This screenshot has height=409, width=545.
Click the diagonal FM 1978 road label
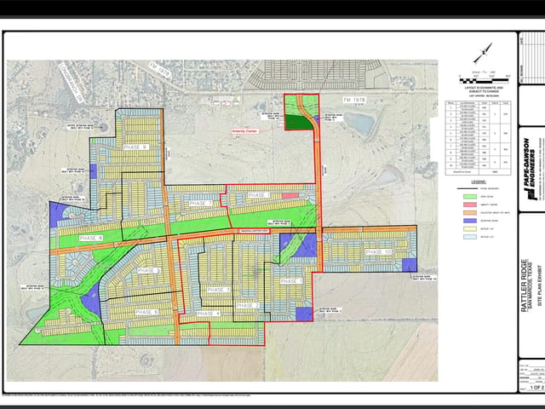pyautogui.click(x=159, y=70)
